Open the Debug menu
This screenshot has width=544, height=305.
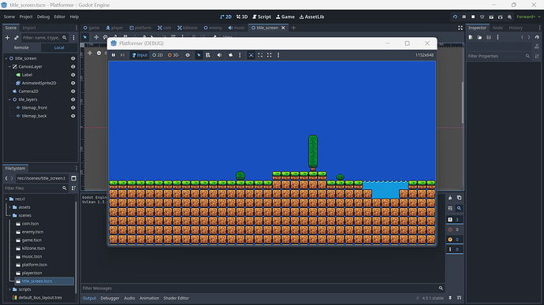click(43, 17)
